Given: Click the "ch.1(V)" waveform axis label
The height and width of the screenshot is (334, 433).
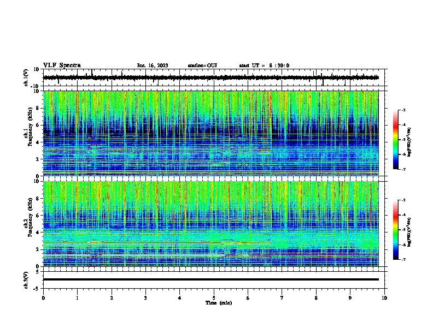Looking at the screenshot, I should click(26, 77).
